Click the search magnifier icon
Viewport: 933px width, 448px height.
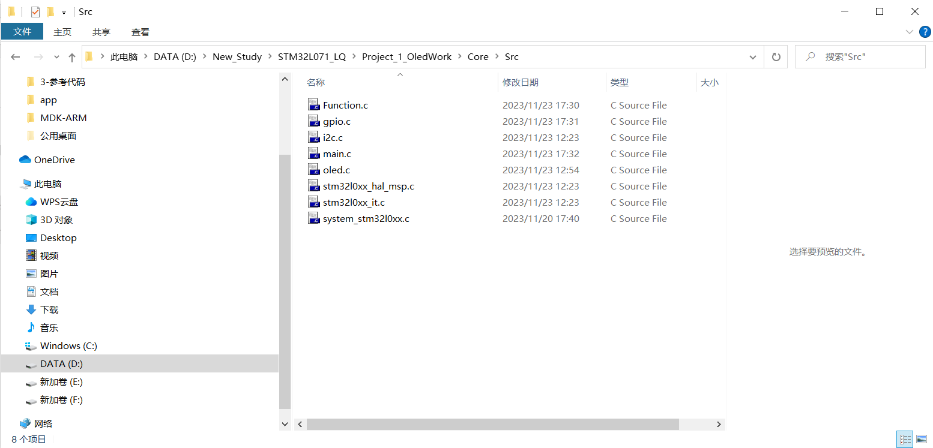(x=811, y=56)
